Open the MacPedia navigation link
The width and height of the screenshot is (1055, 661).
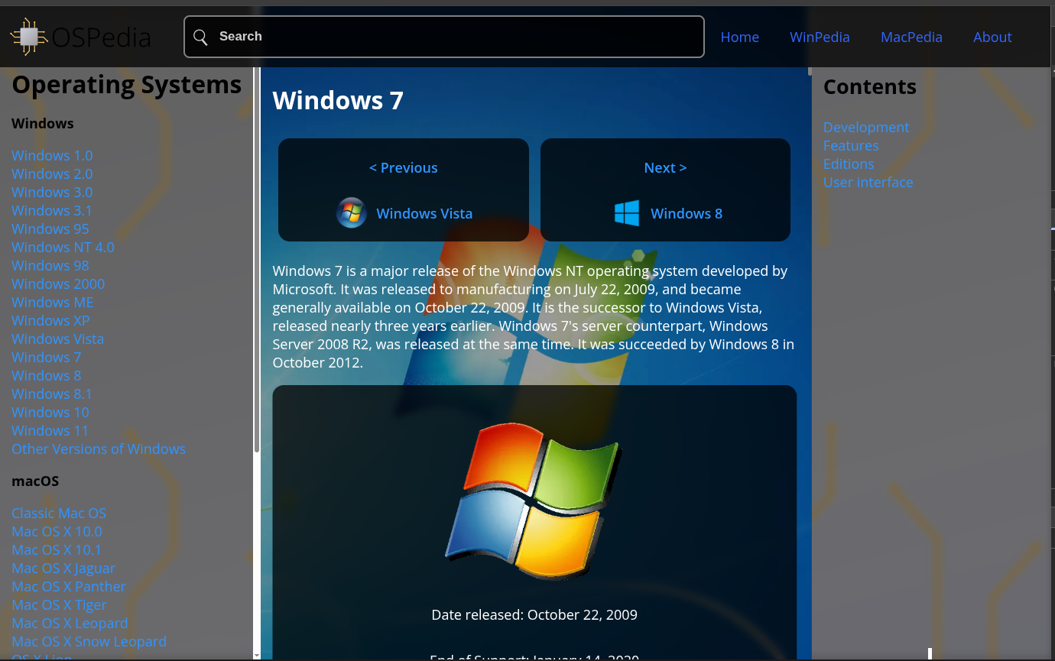(911, 37)
